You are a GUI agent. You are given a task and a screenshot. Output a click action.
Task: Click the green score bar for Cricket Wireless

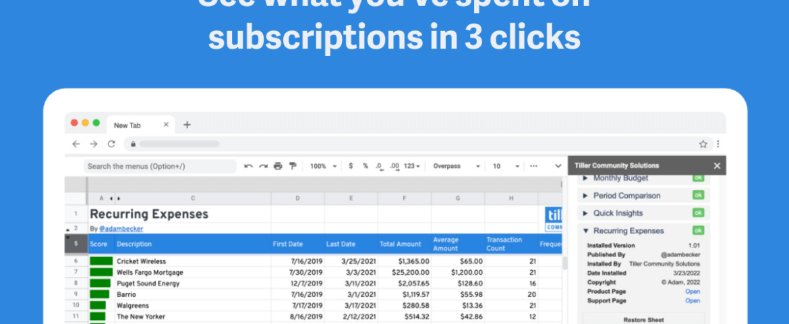[101, 261]
